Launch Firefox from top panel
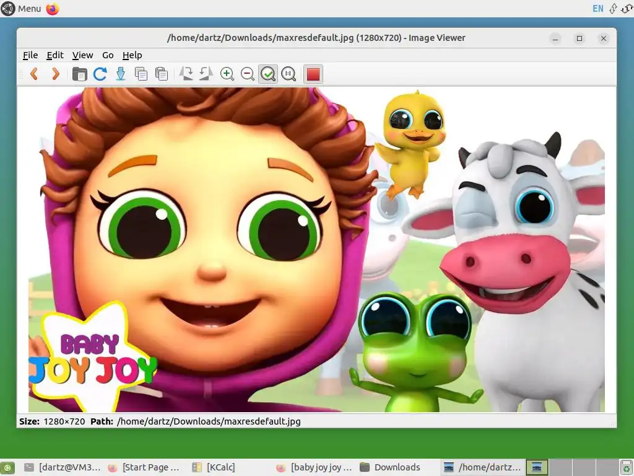Viewport: 634px width, 476px height. pyautogui.click(x=53, y=9)
